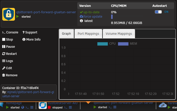
Task: Click the CPU/MEM column header
Action: tap(119, 6)
